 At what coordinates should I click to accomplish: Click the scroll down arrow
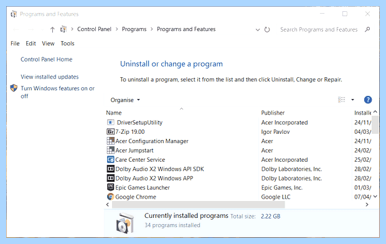375,197
